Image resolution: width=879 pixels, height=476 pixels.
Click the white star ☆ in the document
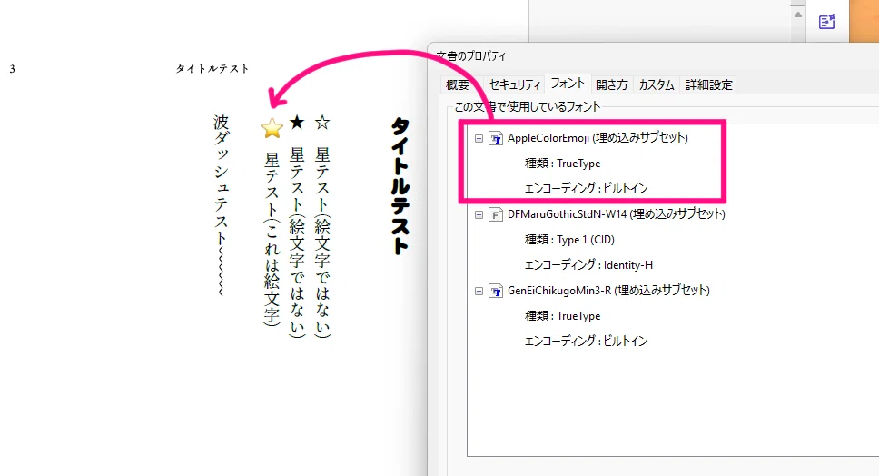322,123
